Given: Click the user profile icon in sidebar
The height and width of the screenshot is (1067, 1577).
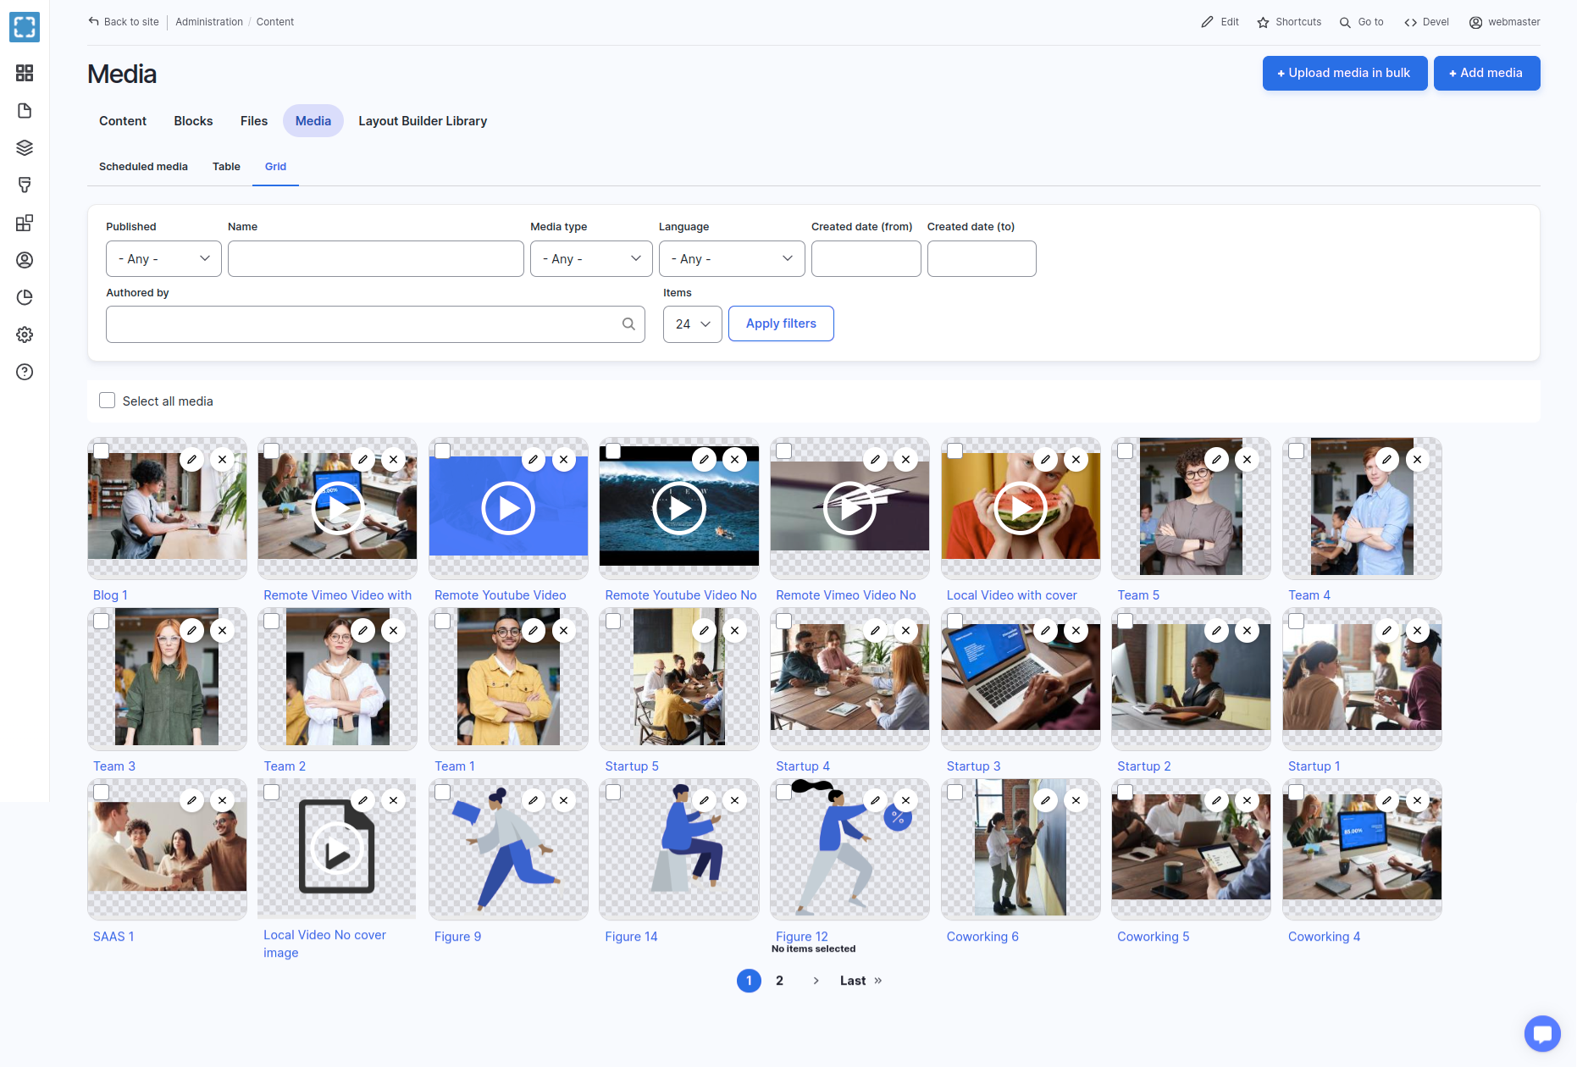Looking at the screenshot, I should click(25, 260).
